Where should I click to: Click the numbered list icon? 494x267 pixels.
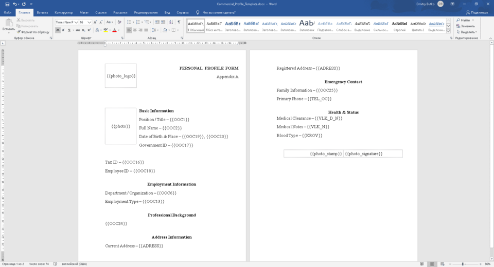138,22
